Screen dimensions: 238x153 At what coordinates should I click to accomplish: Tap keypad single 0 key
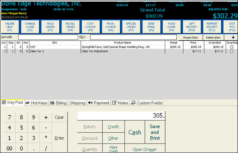[x=21, y=148]
